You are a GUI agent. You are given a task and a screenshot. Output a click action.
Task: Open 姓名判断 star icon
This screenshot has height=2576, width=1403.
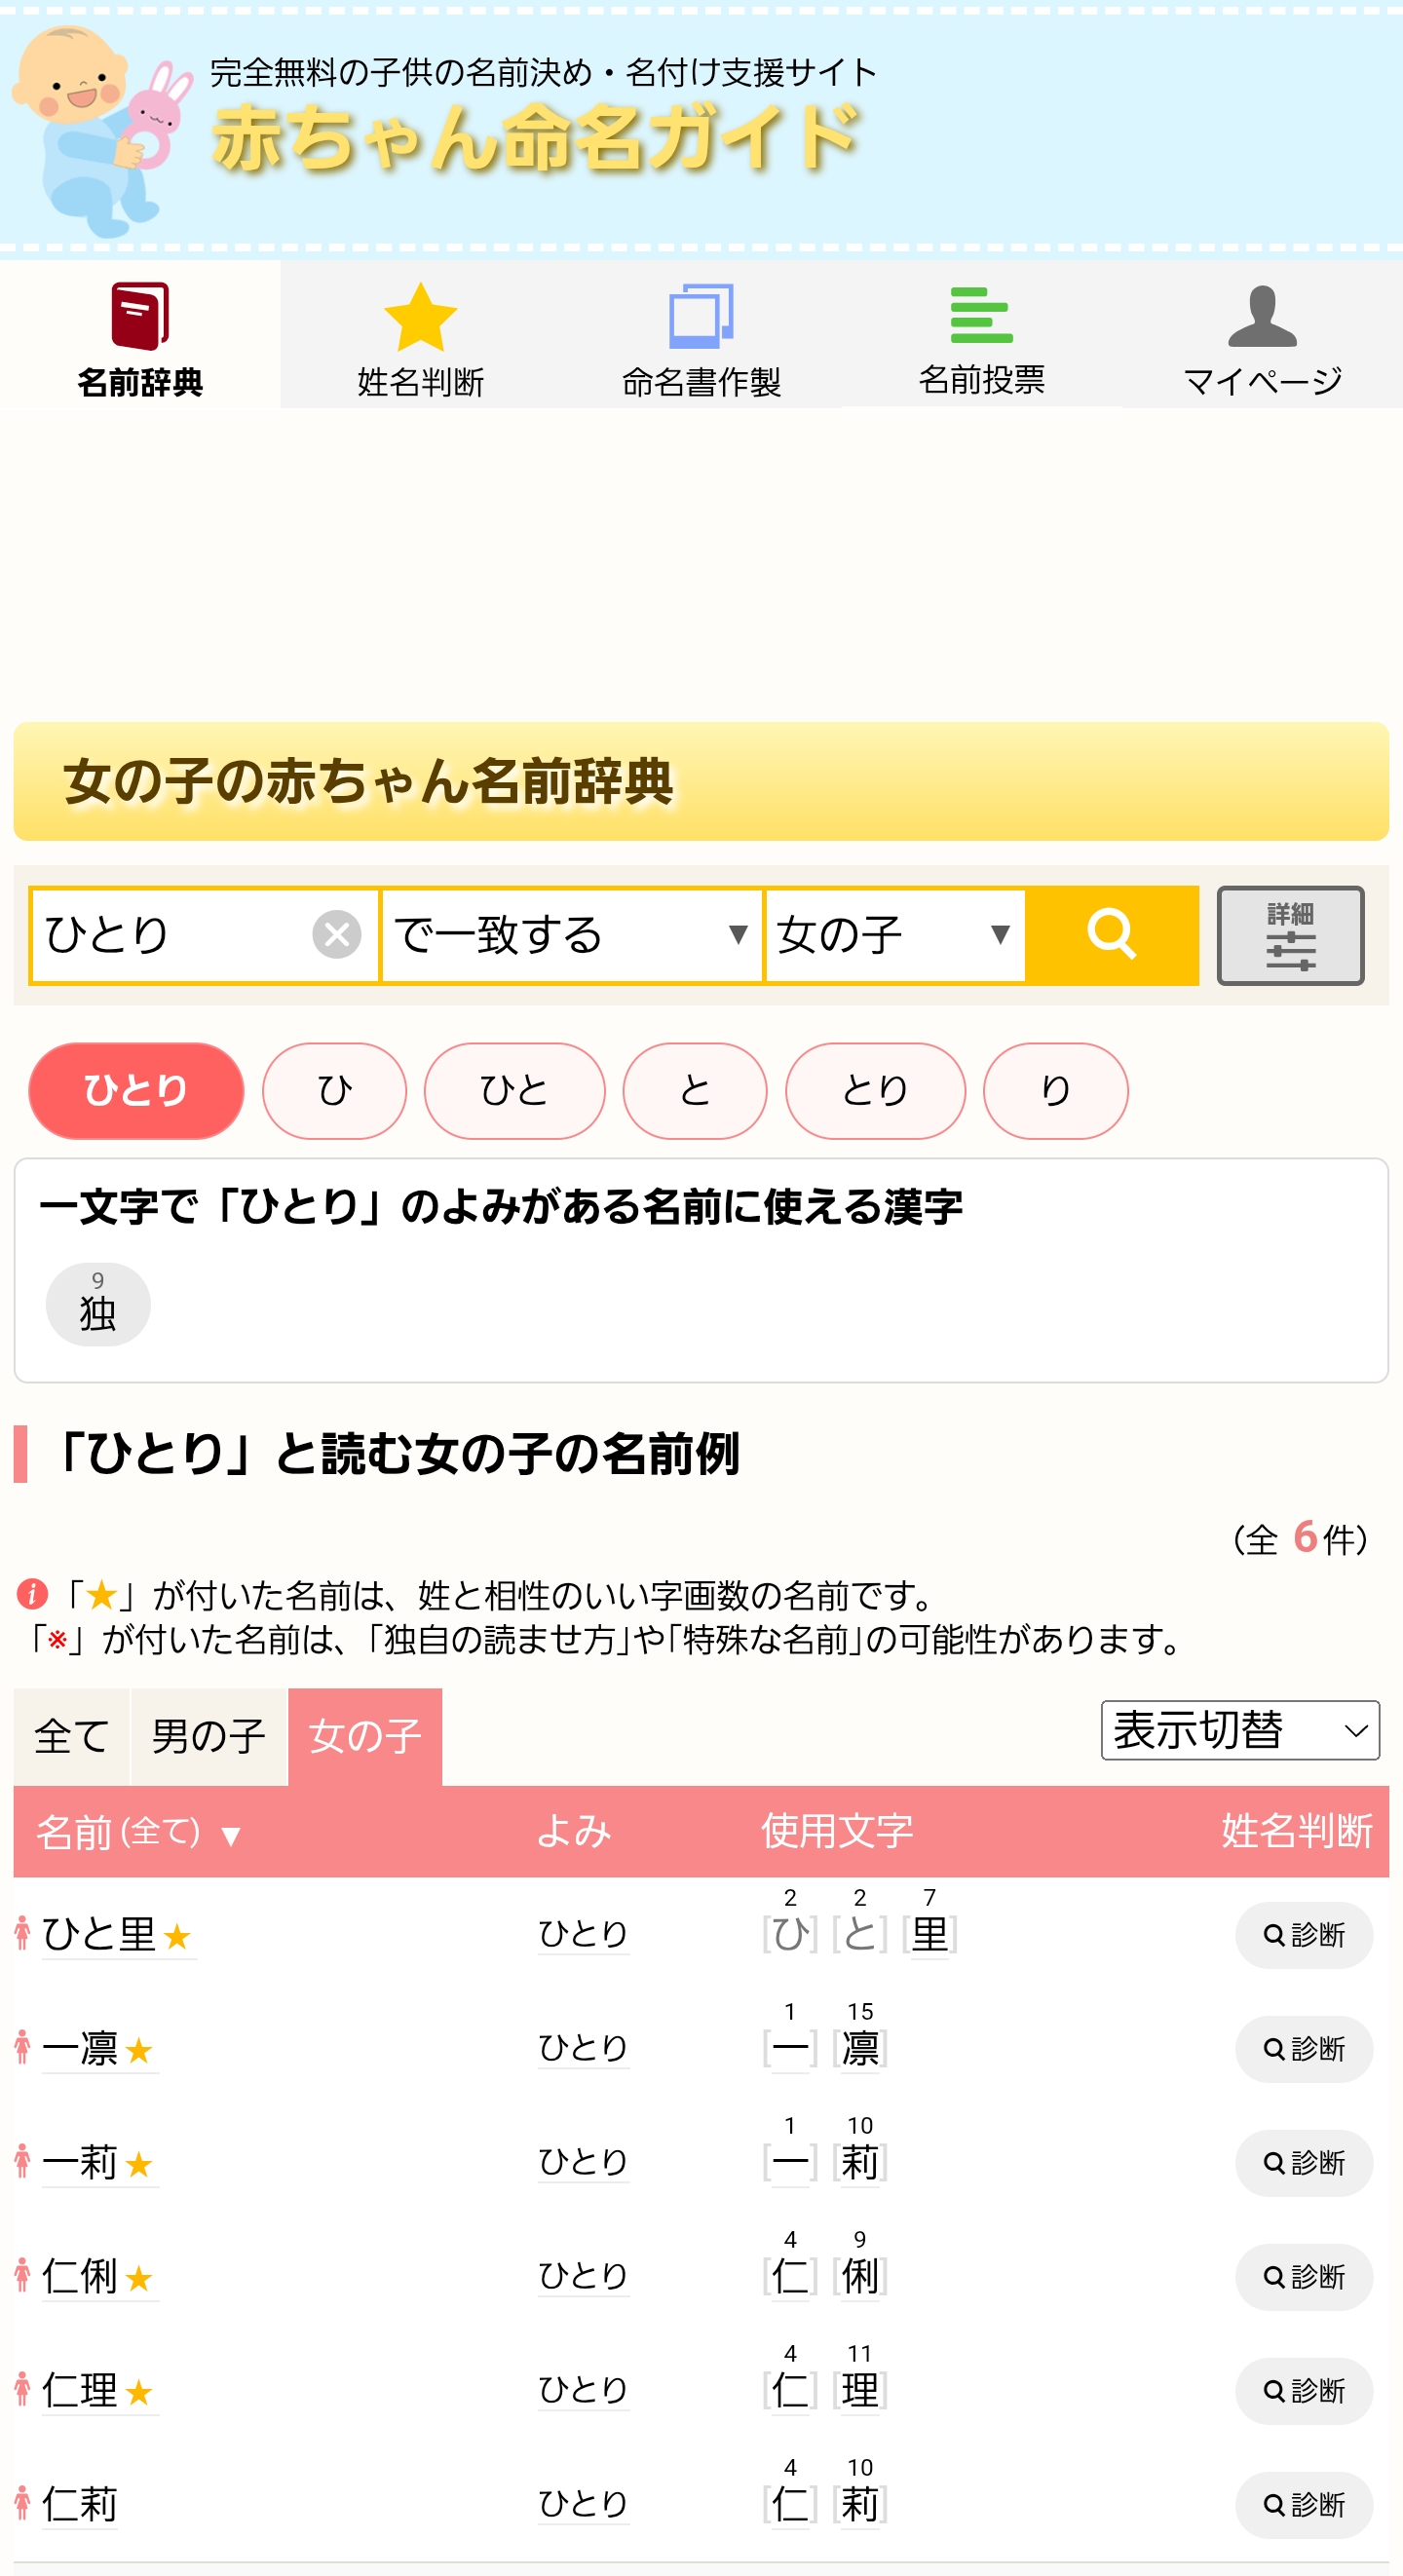click(420, 317)
